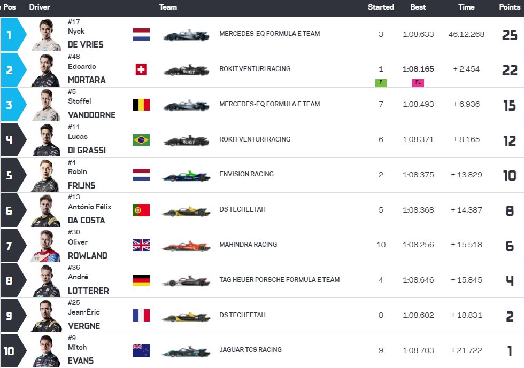Image resolution: width=524 pixels, height=368 pixels.
Task: Click the German flag beside André Lotterer
Action: (x=141, y=280)
